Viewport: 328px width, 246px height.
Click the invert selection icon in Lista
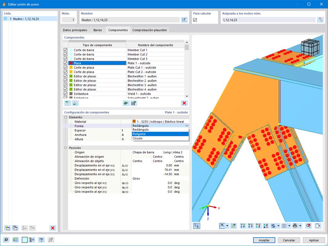tap(32, 228)
